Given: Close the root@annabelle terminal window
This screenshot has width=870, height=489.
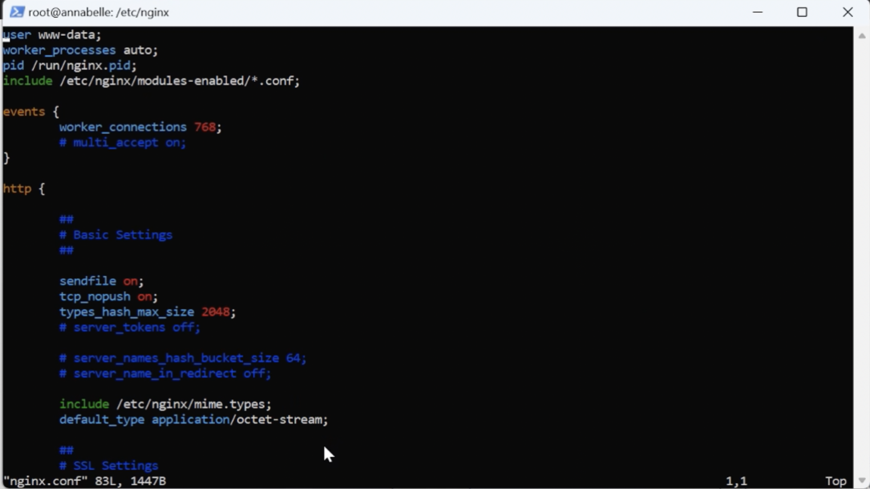Looking at the screenshot, I should (x=847, y=12).
